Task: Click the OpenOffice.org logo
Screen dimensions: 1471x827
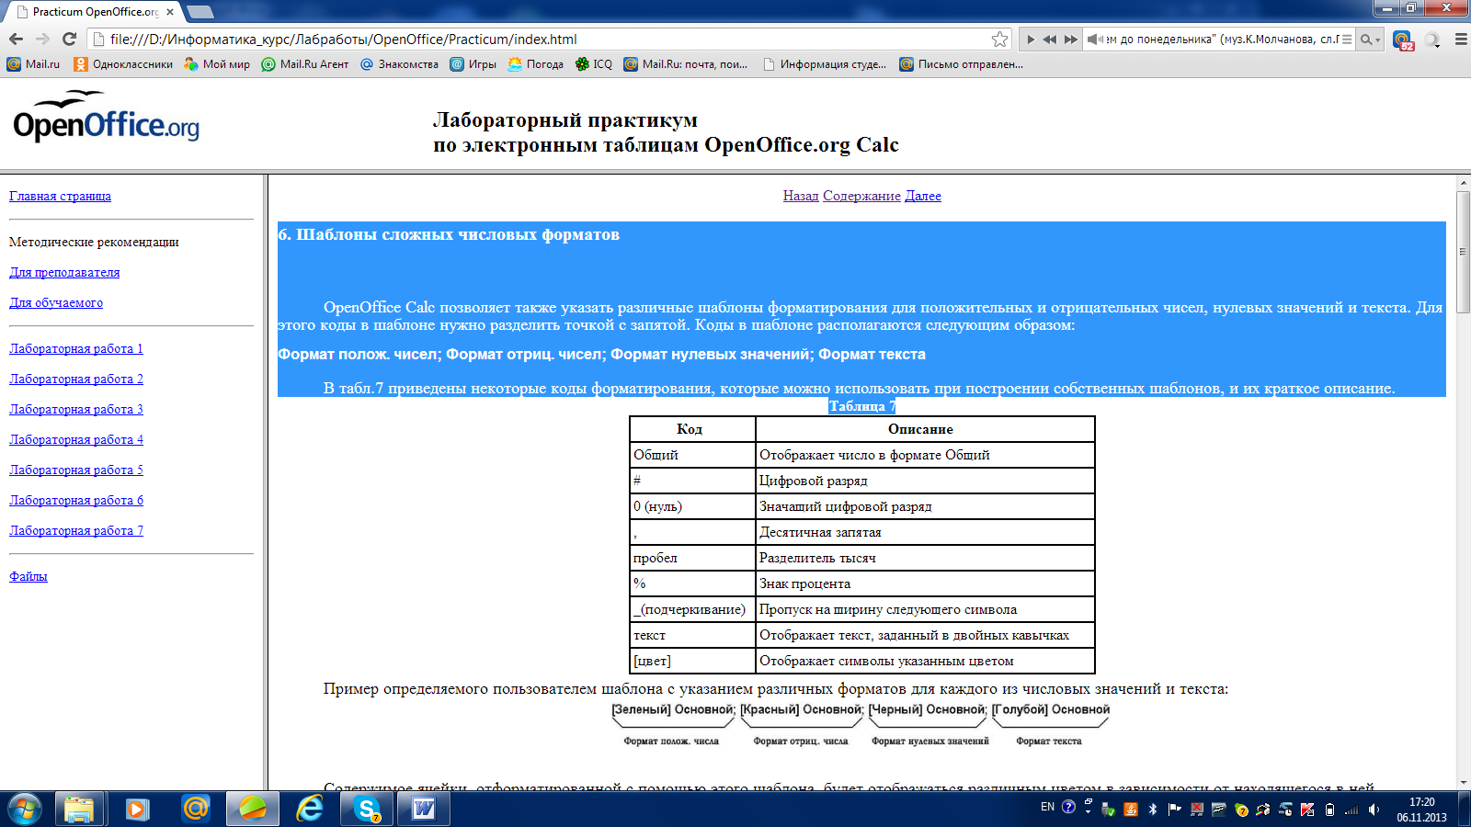Action: 106,117
